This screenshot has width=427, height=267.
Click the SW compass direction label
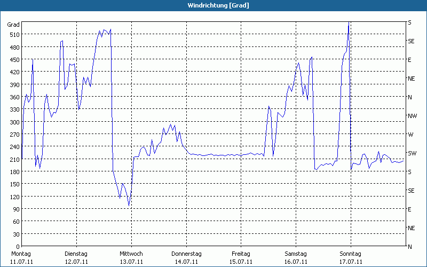tap(412, 153)
